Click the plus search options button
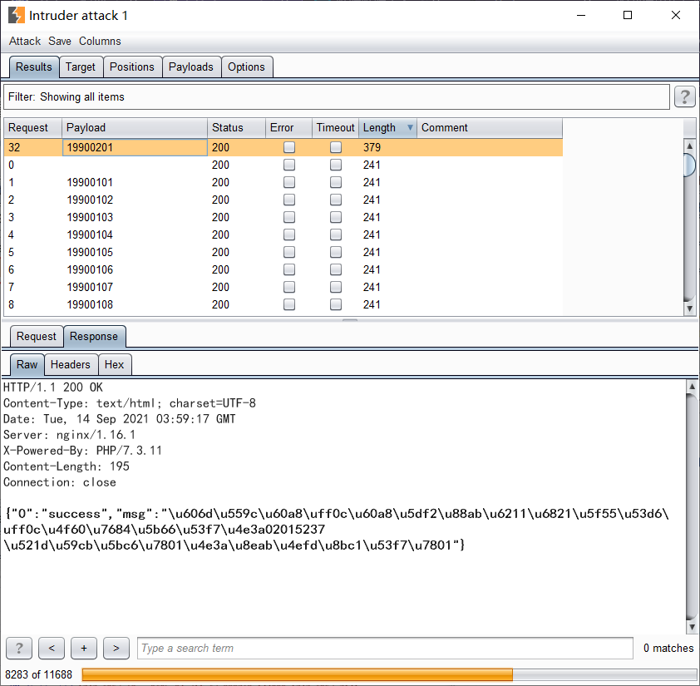Screen dimensions: 700x686 [83, 648]
